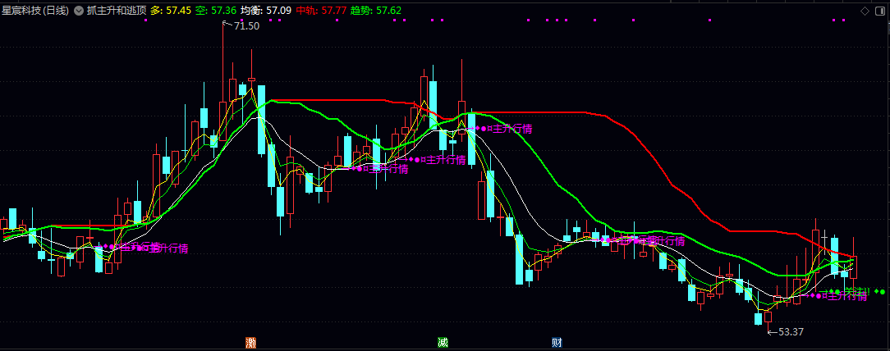Click the 均衡: 57.09 indicator value
Viewport: 890px width, 351px height.
click(266, 10)
